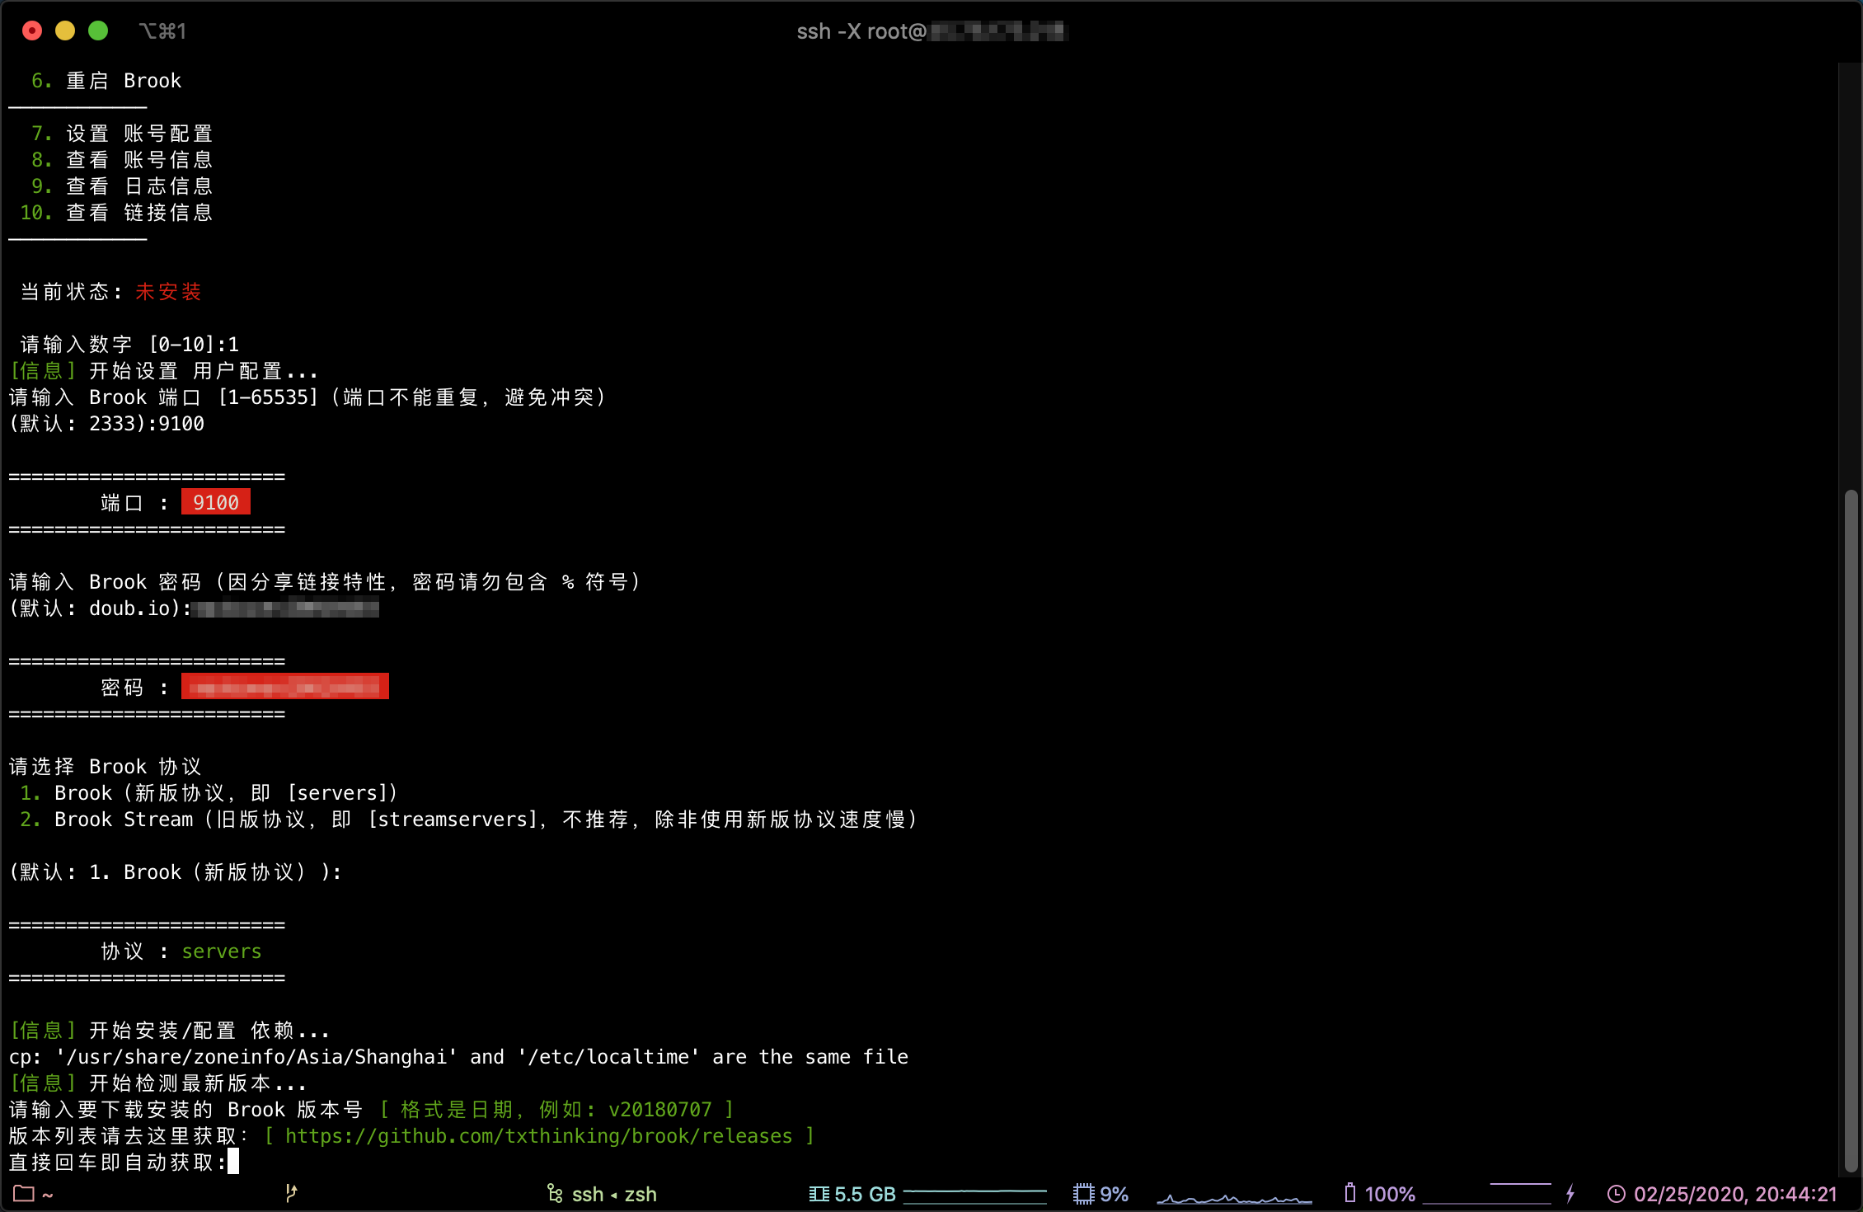Click menu line '8. 查看 账号信息'
This screenshot has width=1863, height=1212.
coord(122,160)
